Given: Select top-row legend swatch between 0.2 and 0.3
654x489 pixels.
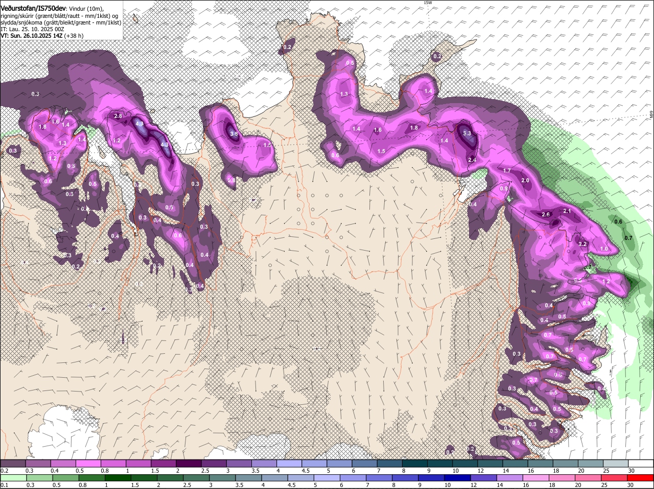Looking at the screenshot, I should [13, 463].
